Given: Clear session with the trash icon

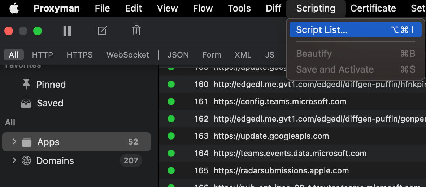Looking at the screenshot, I should coord(136,30).
